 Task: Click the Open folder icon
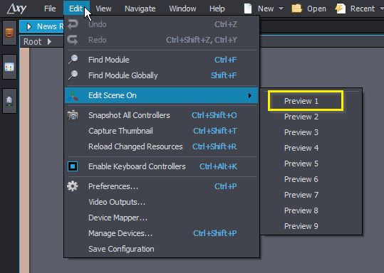point(296,9)
